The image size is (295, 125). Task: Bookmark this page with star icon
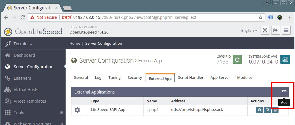coord(260,17)
